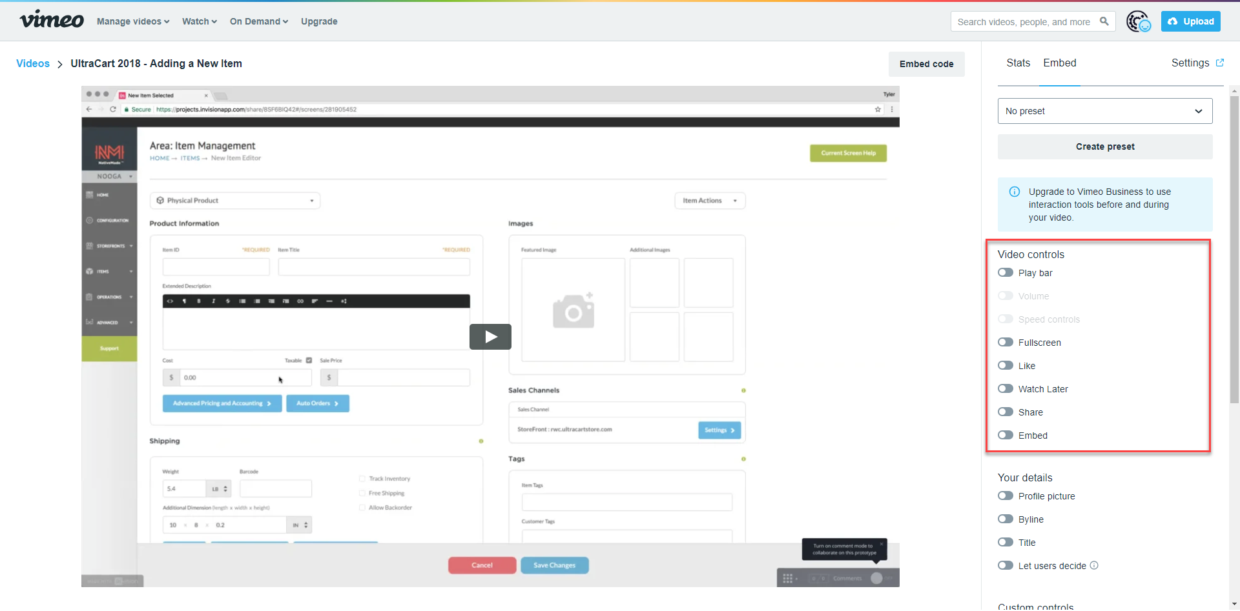Viewport: 1240px width, 611px height.
Task: Click the Vimeo logo
Action: [x=52, y=20]
